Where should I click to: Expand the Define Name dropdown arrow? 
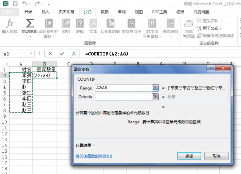222,21
